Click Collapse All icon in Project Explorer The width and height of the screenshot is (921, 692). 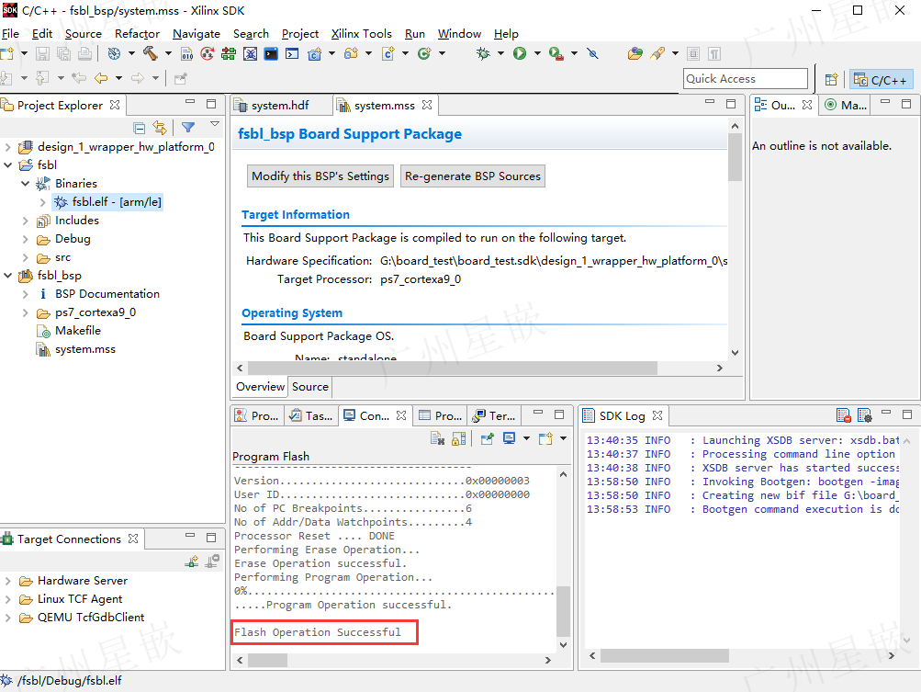pos(140,128)
